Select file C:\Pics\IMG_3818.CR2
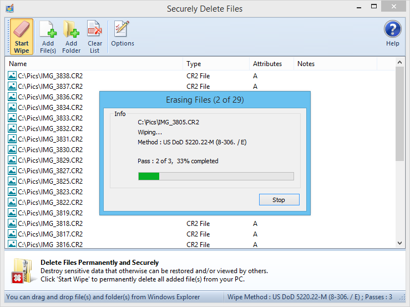Viewport: 410px width, 307px height. [50, 224]
